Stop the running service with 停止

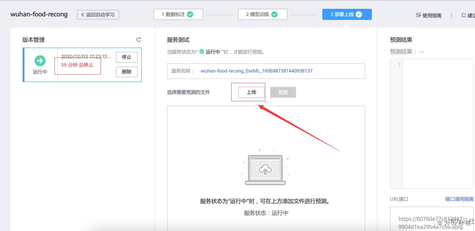pyautogui.click(x=127, y=57)
